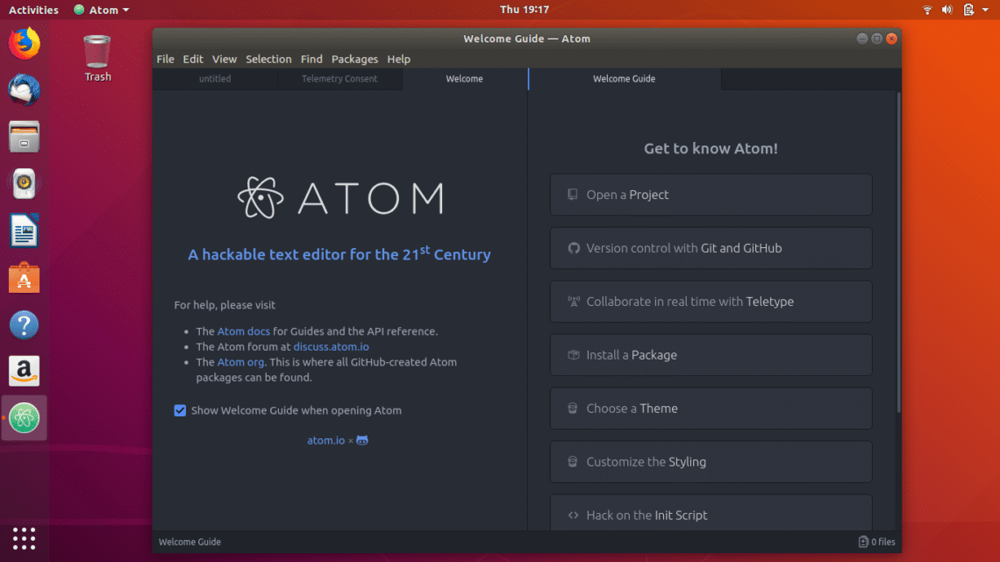Open the Amazon launcher in dock
Image resolution: width=1000 pixels, height=562 pixels.
[x=25, y=371]
